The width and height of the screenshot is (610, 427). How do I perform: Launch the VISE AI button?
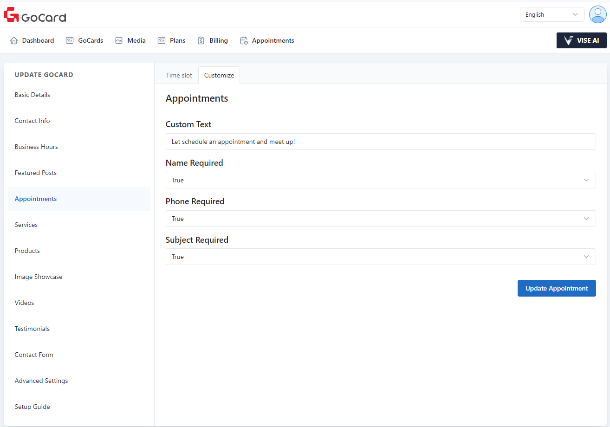pos(581,40)
